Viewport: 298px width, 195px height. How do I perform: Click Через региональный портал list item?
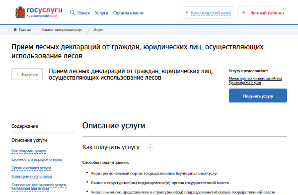point(154,174)
